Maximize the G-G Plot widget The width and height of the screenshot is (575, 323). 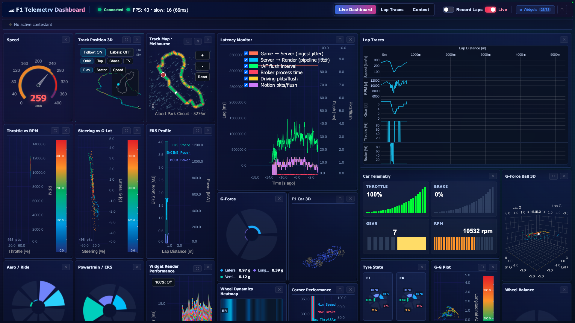pyautogui.click(x=482, y=267)
